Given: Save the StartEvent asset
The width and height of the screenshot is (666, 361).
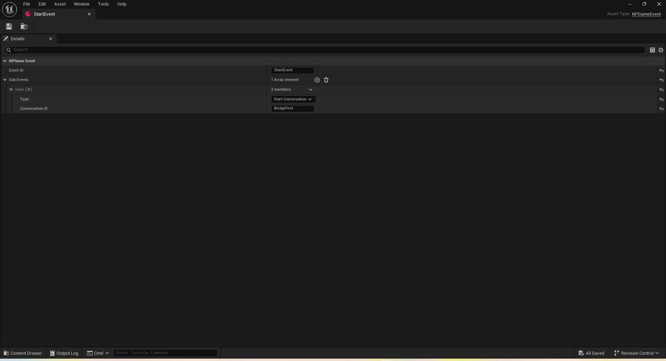Looking at the screenshot, I should [x=9, y=26].
